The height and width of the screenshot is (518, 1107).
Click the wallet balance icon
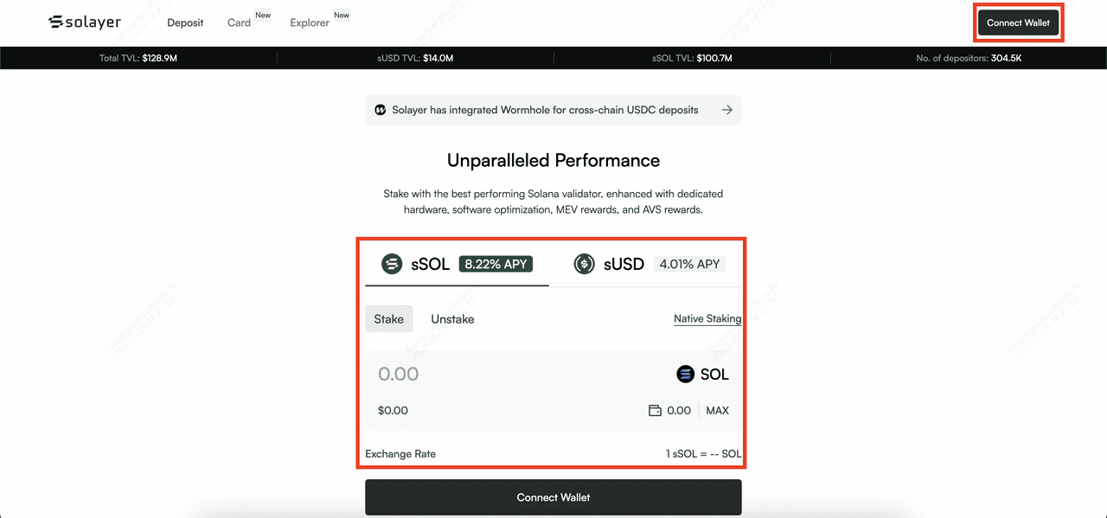[655, 411]
